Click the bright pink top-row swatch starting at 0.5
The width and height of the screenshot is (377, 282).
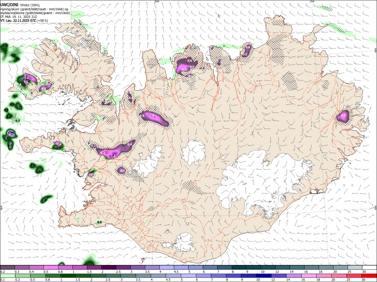51,267
